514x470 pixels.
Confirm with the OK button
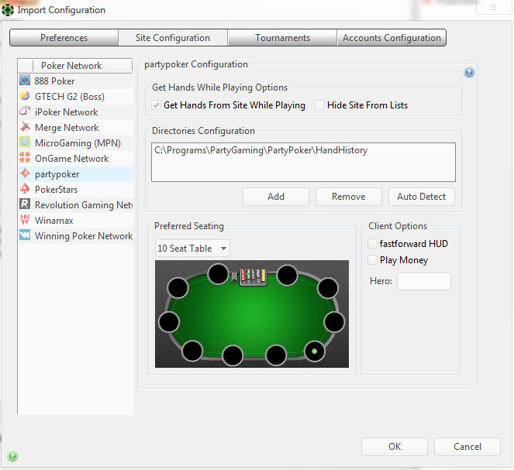395,447
